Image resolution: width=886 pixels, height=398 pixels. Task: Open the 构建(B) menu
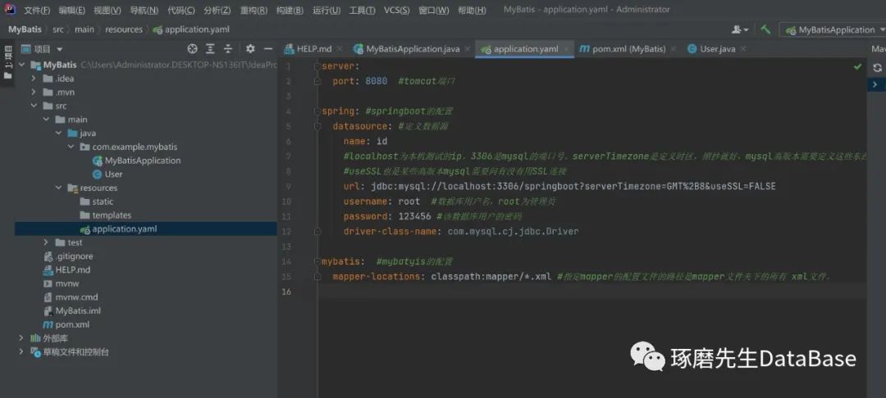click(x=290, y=10)
